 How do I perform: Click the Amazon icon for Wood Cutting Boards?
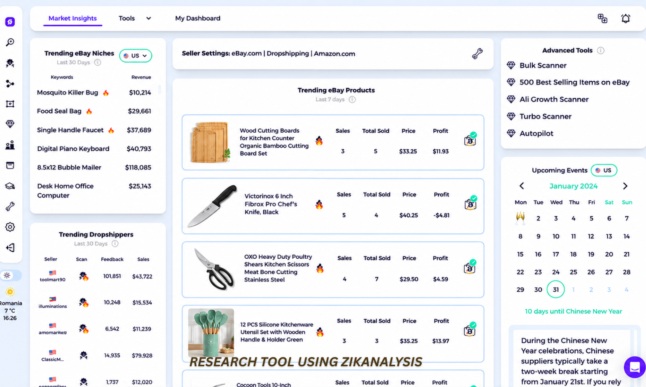[x=470, y=140]
